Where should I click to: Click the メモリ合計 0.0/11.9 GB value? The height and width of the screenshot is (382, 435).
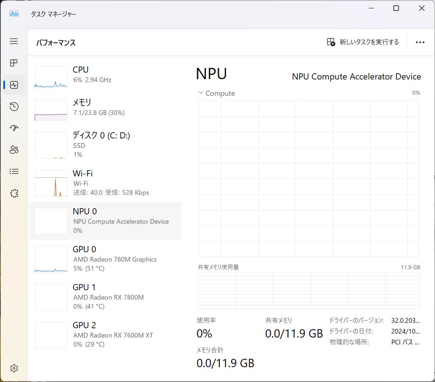coord(225,363)
